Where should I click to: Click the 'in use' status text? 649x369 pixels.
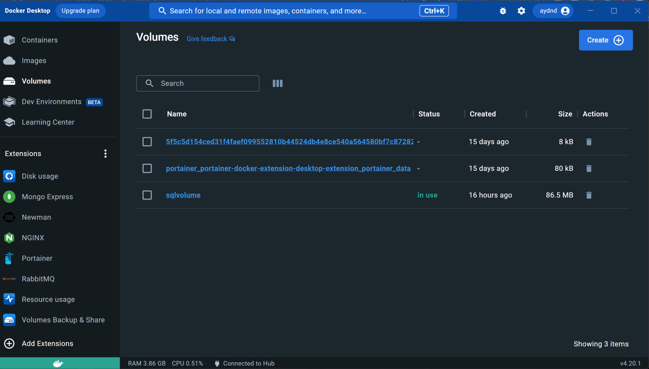click(x=427, y=195)
